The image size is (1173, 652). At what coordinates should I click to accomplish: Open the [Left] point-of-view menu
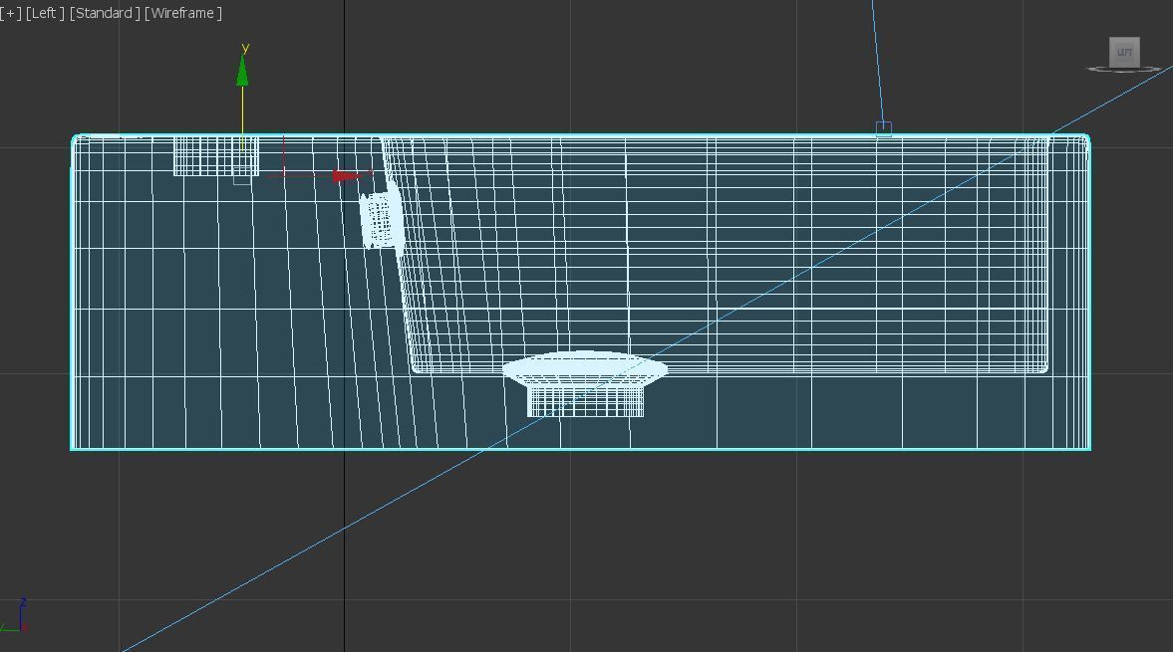pos(44,13)
